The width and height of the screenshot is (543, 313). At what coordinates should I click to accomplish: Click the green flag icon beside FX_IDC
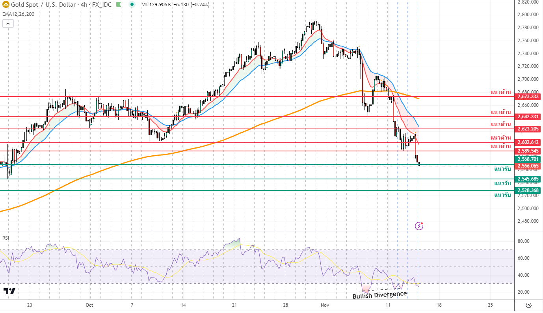[x=119, y=5]
